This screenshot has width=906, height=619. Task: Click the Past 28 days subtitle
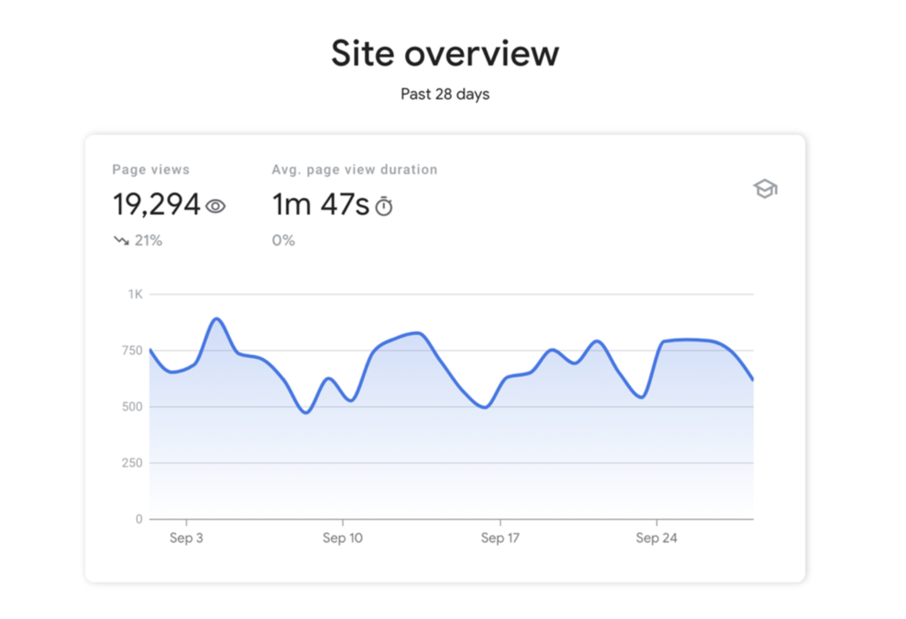tap(445, 94)
